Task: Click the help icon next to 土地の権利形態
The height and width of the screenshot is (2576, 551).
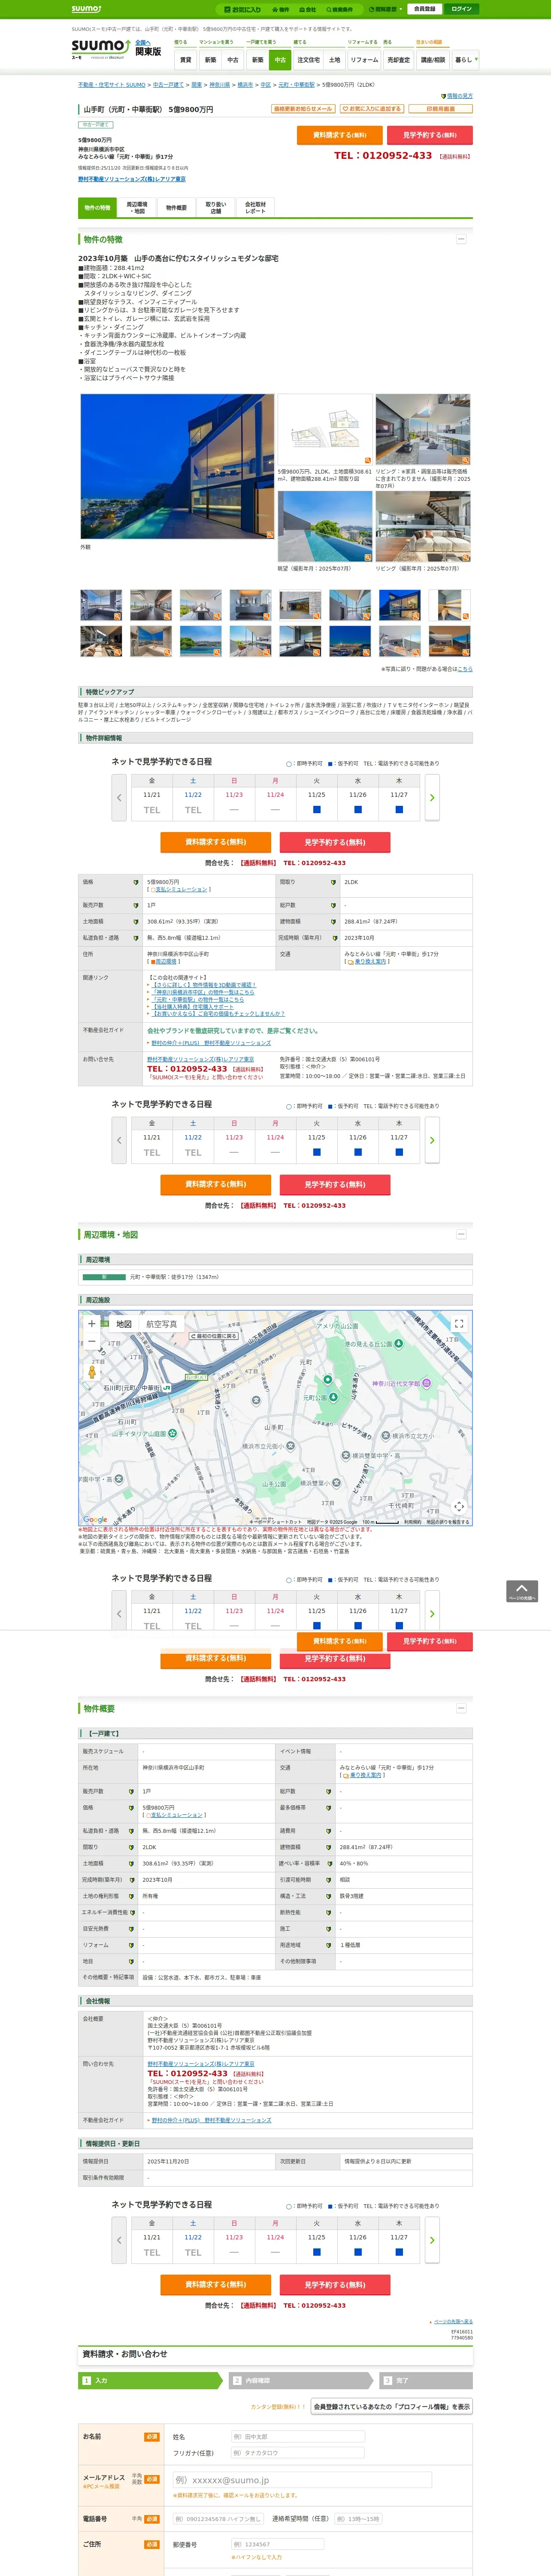Action: tap(131, 1896)
